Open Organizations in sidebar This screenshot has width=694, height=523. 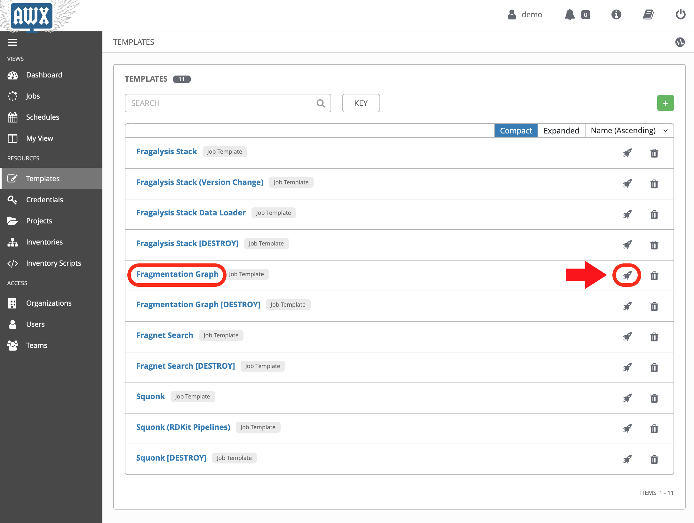[51, 303]
